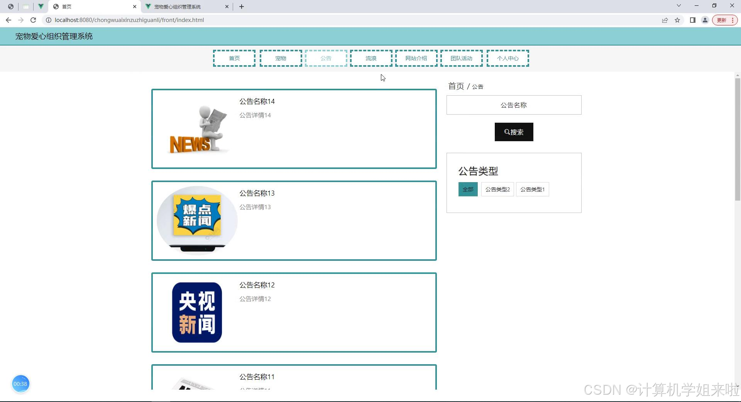Click the 更新 browser update button

tap(725, 20)
